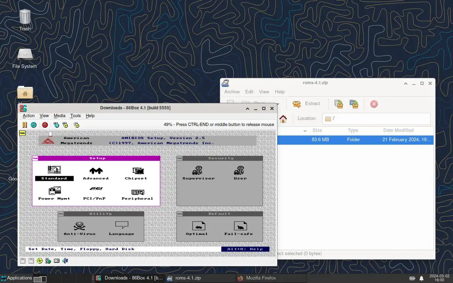Open the View menu in 86Box
This screenshot has width=453, height=283.
coord(44,116)
